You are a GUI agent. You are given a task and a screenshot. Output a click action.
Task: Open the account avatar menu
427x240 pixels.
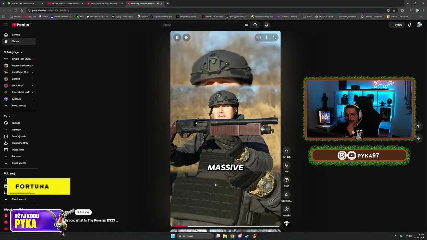coord(419,25)
